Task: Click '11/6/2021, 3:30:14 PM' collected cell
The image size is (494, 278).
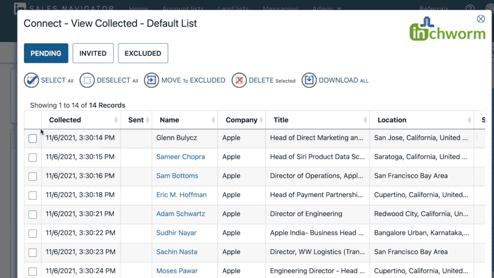Action: pos(80,138)
